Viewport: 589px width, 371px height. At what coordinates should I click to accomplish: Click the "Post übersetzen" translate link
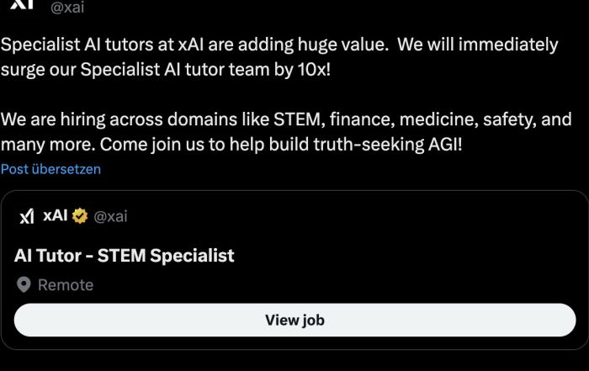[50, 169]
